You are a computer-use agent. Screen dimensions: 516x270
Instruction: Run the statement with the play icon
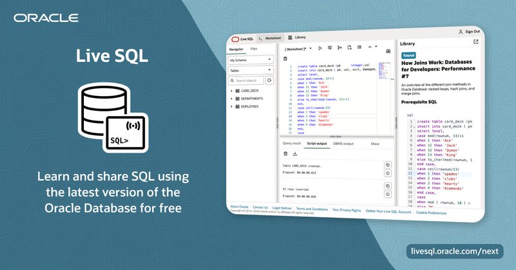pos(320,48)
